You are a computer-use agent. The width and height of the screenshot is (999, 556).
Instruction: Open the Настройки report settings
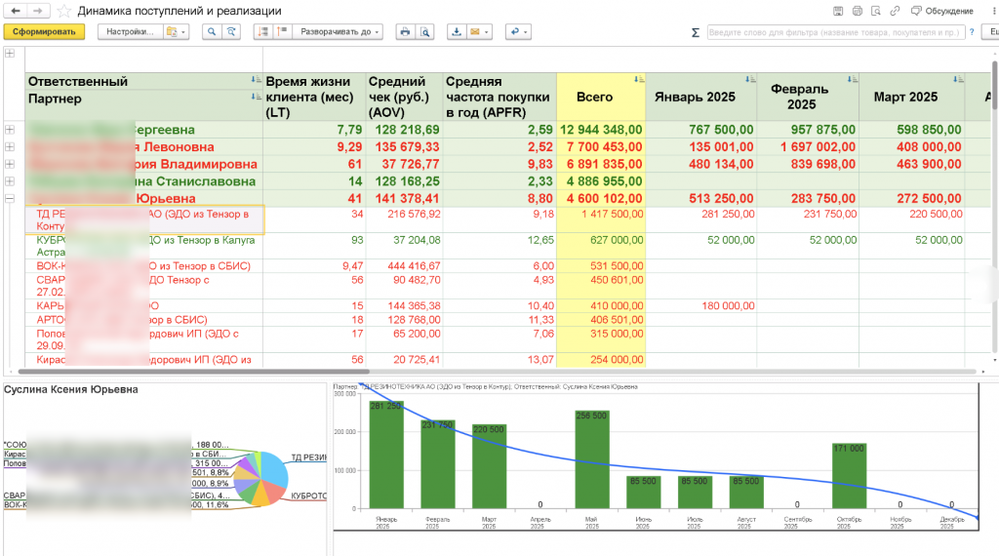click(130, 32)
